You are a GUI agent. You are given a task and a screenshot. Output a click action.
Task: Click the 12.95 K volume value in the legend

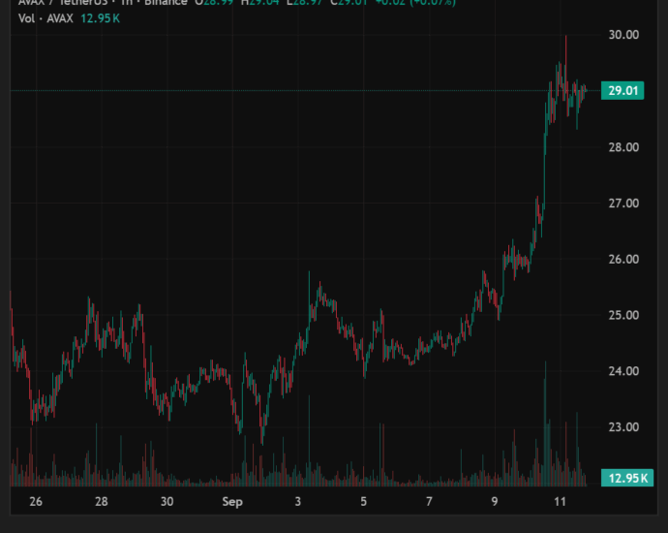100,18
